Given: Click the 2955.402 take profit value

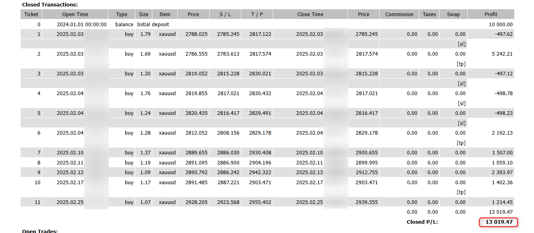Looking at the screenshot, I should click(x=260, y=202).
